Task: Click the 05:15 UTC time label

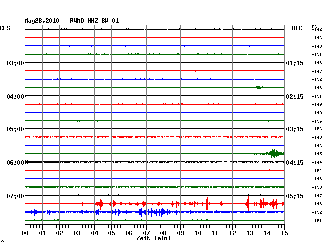Action: (x=295, y=196)
